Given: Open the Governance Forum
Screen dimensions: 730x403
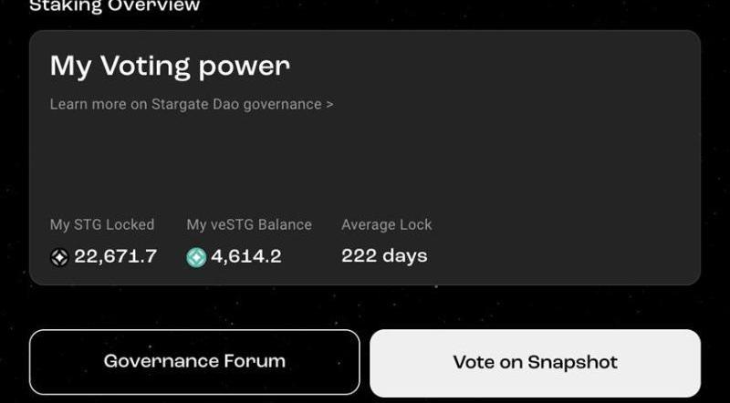Looking at the screenshot, I should point(194,361).
